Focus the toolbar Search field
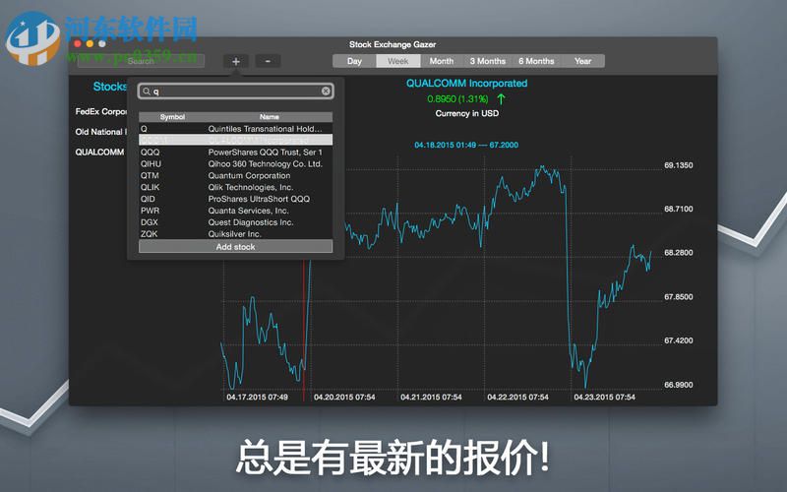Image resolution: width=787 pixels, height=492 pixels. 141,61
